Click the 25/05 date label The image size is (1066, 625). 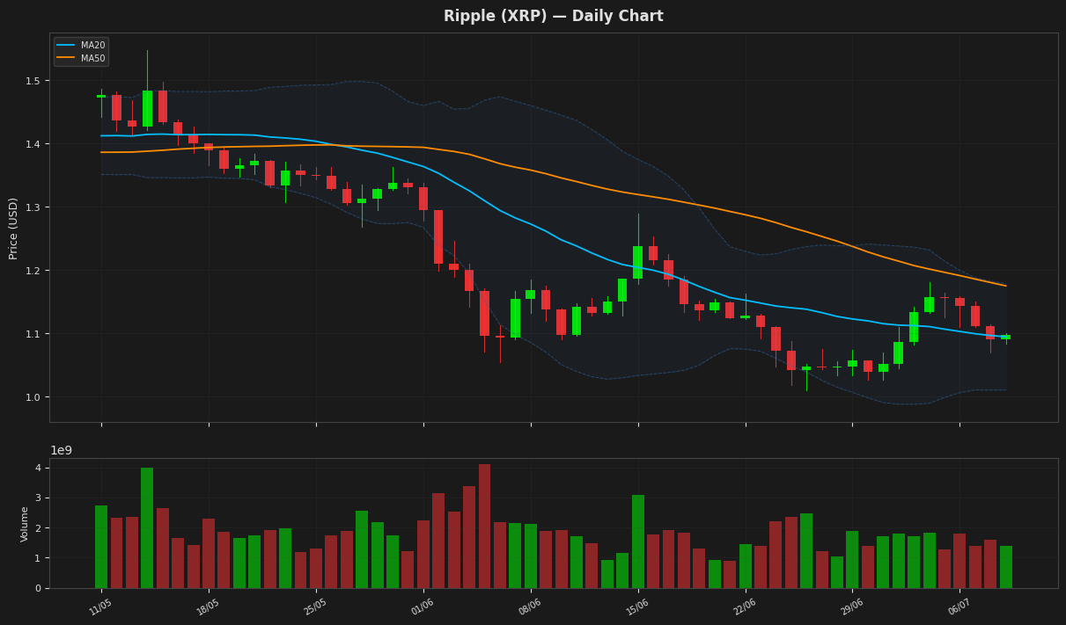[x=314, y=607]
